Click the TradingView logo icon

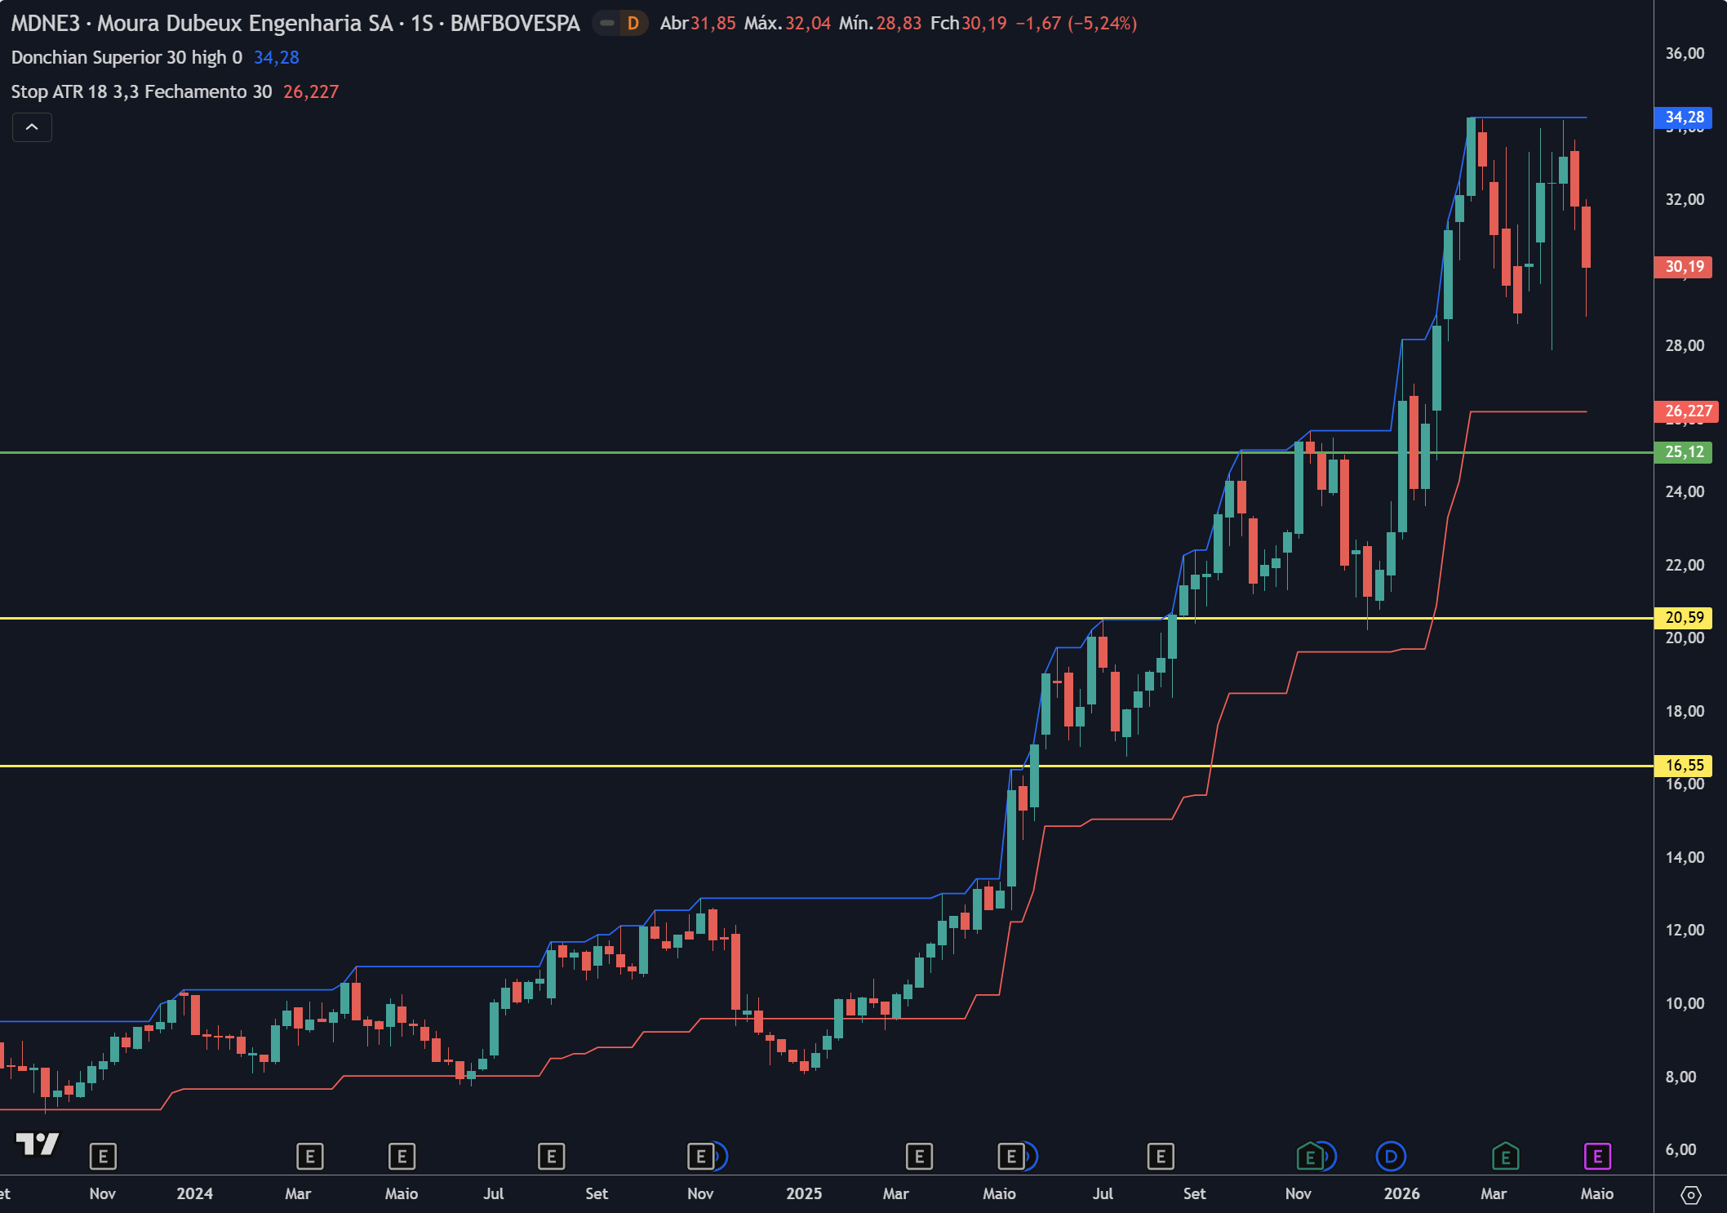(x=38, y=1144)
